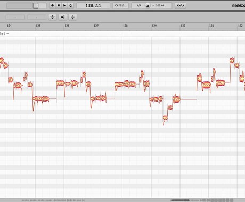
Task: Click the 106.44 tempo value
Action: (160, 5)
